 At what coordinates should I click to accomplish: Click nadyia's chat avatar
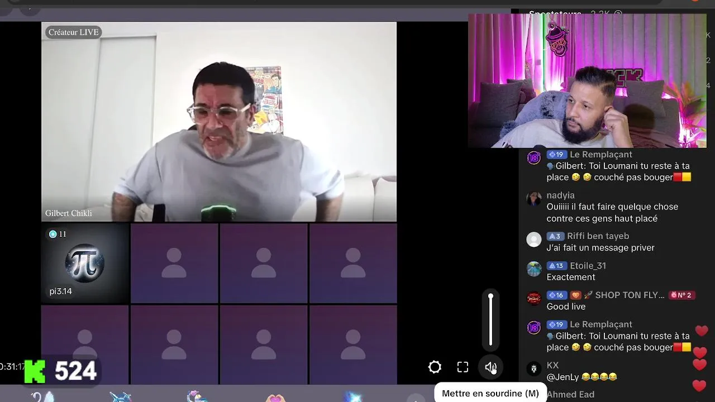[x=534, y=199]
